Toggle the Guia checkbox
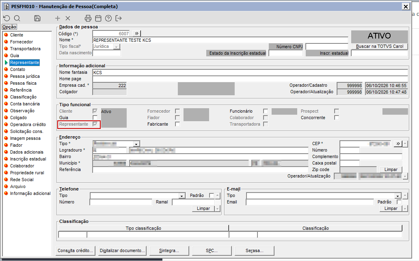 95,118
